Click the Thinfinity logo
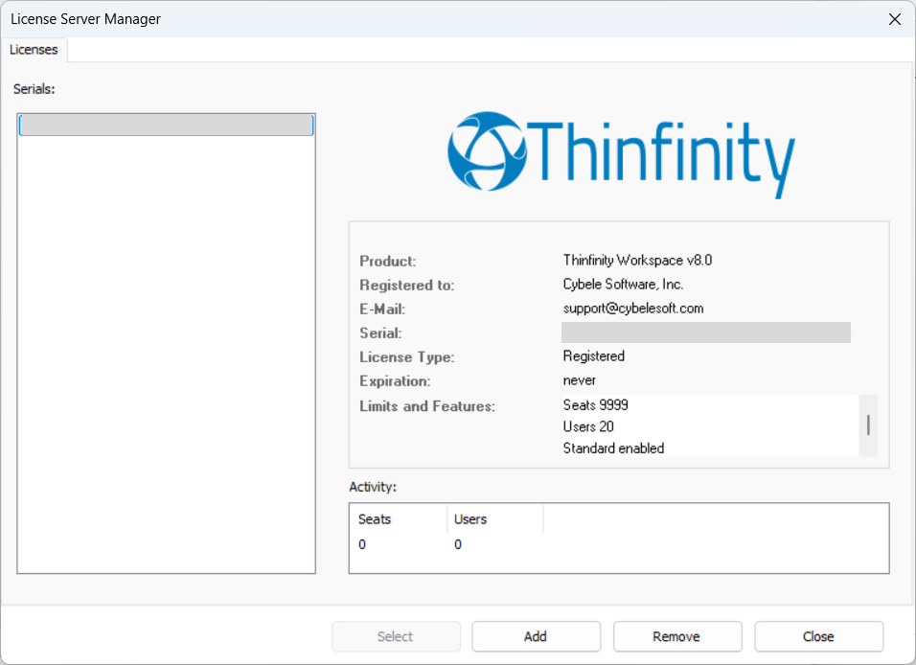 621,154
